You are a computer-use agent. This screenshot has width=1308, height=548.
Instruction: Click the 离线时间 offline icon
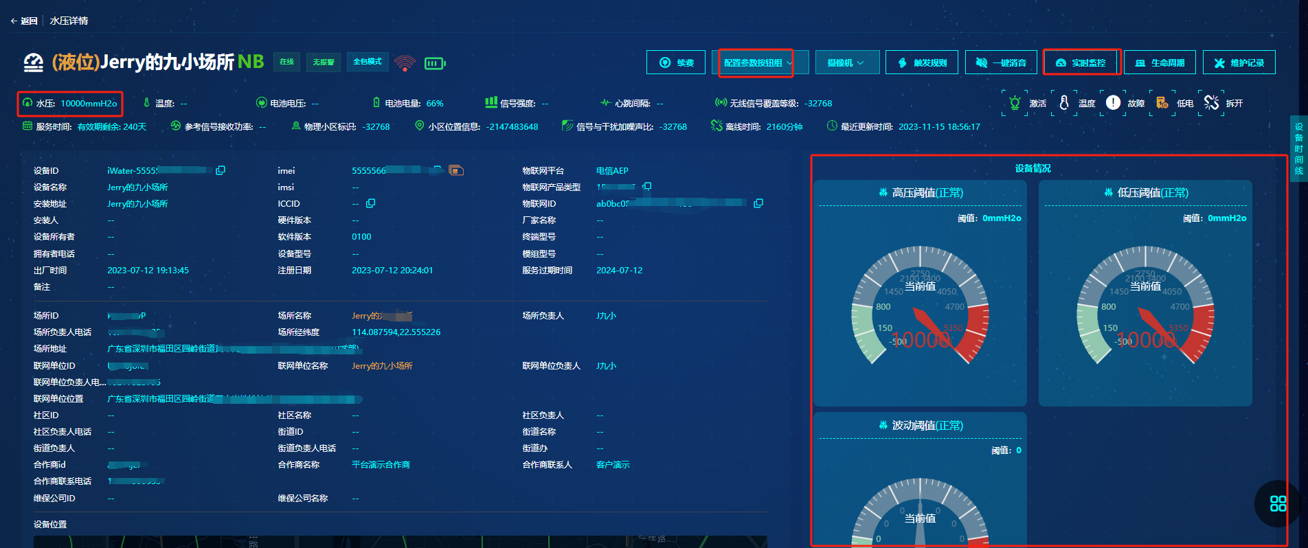(x=717, y=126)
